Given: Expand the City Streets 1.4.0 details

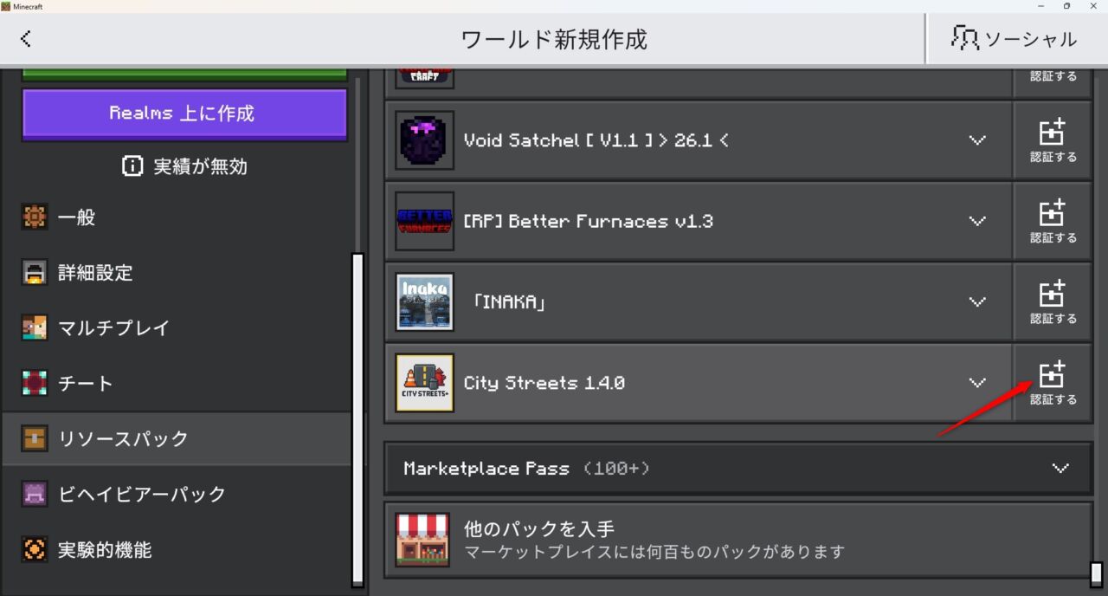Looking at the screenshot, I should click(977, 382).
